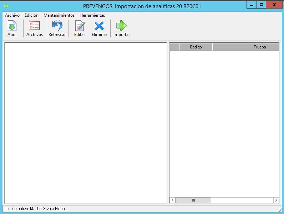The width and height of the screenshot is (284, 214).
Task: Click the blank row selector header cell
Action: [174, 47]
